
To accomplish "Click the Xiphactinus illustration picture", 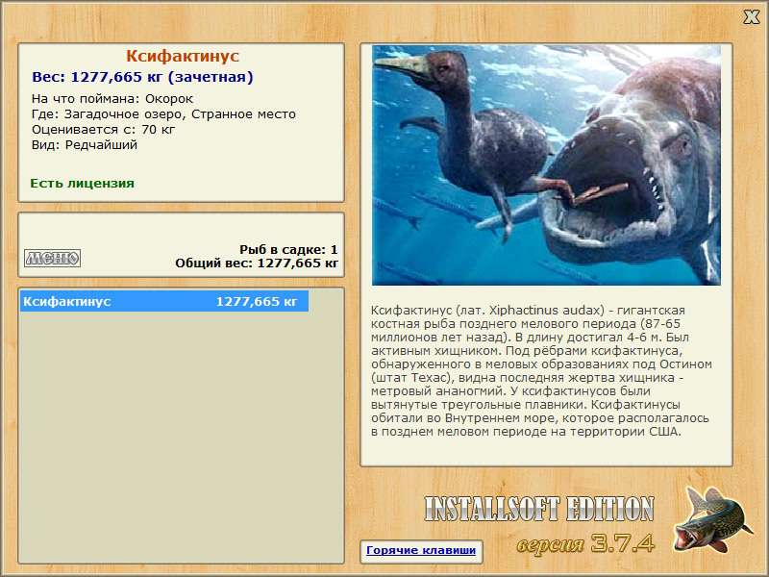I will (x=546, y=165).
